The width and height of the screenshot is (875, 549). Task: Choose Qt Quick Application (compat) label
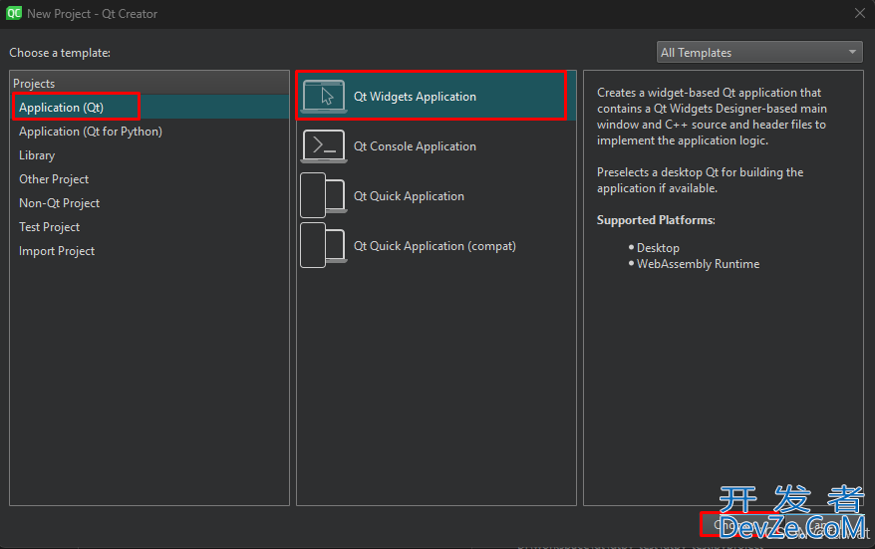point(435,245)
